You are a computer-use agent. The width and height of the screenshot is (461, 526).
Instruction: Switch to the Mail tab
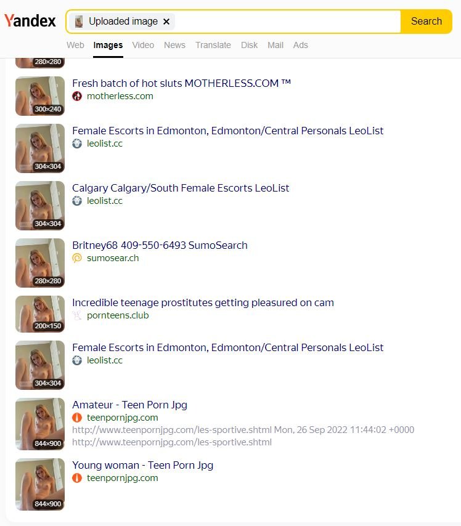click(275, 45)
